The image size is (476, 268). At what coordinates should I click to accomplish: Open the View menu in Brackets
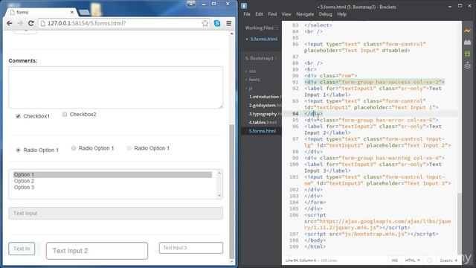coord(286,14)
